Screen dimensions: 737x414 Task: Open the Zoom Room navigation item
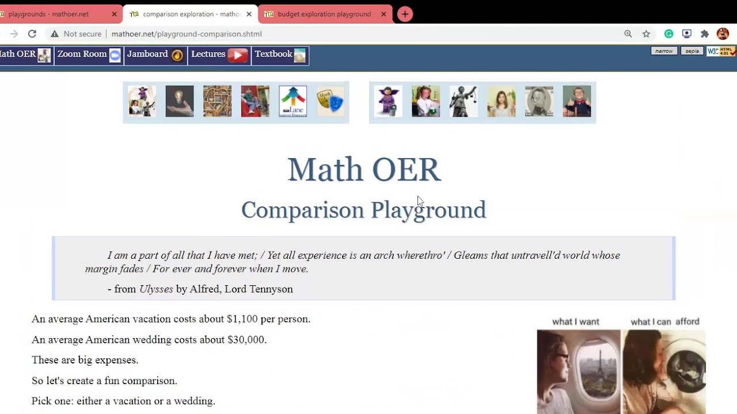[x=89, y=55]
